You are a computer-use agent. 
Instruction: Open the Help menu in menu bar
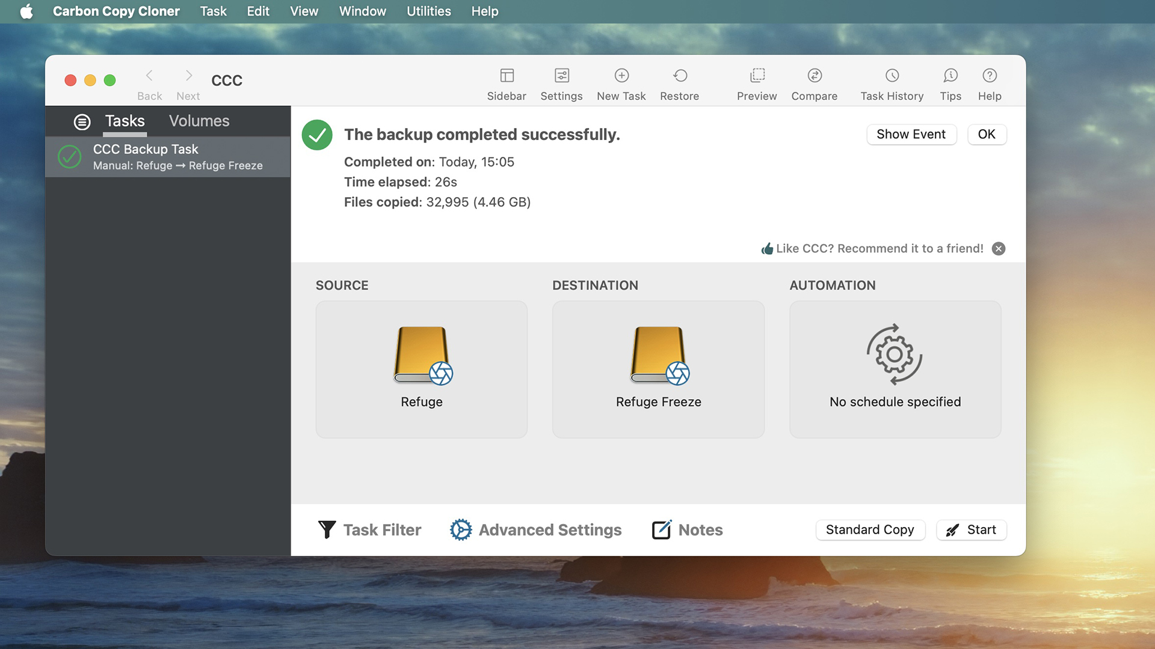click(x=484, y=11)
